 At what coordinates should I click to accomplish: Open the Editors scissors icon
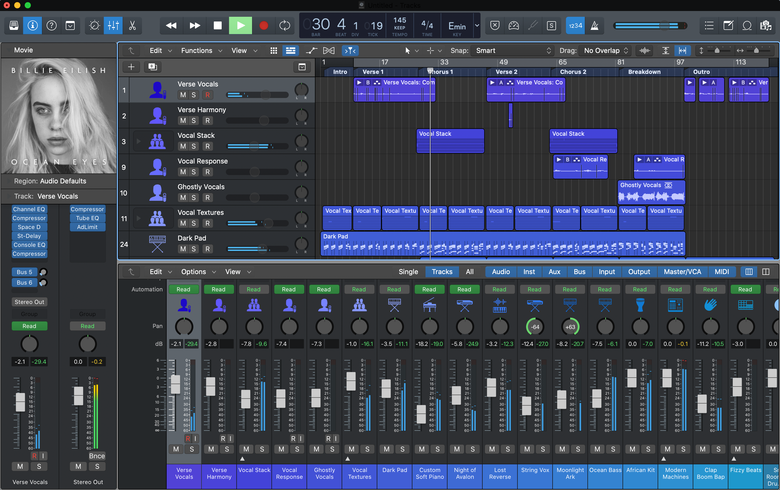pyautogui.click(x=132, y=25)
